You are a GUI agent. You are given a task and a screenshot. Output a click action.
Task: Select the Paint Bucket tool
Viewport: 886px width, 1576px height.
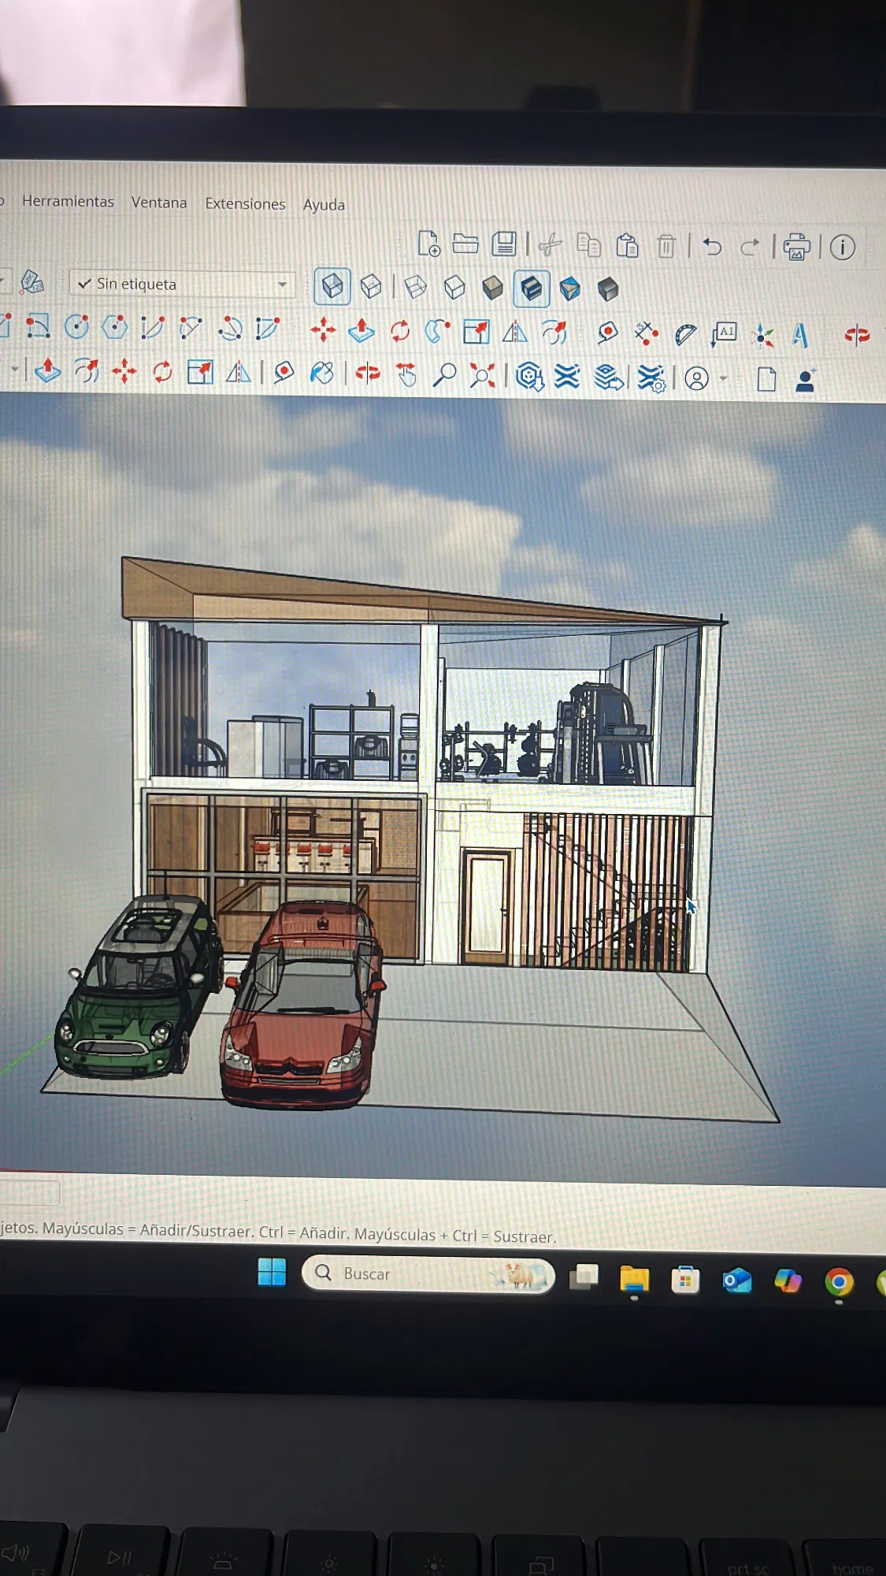(321, 374)
